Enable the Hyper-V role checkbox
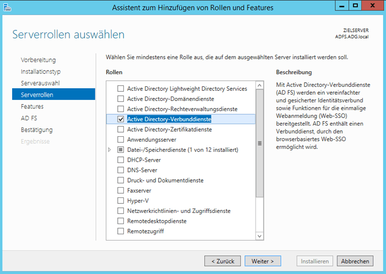The height and width of the screenshot is (274, 386). pyautogui.click(x=121, y=201)
